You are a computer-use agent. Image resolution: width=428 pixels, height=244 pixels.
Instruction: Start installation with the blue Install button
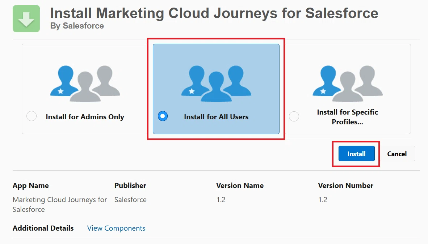coord(356,154)
